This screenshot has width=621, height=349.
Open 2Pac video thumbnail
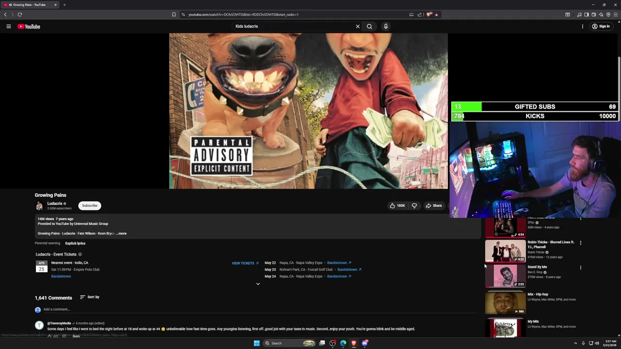(505, 227)
